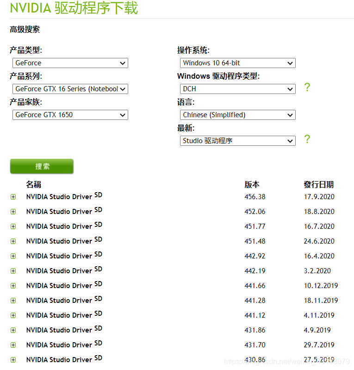Image resolution: width=354 pixels, height=370 pixels.
Task: Click release date 16.4.2020
Action: (319, 256)
